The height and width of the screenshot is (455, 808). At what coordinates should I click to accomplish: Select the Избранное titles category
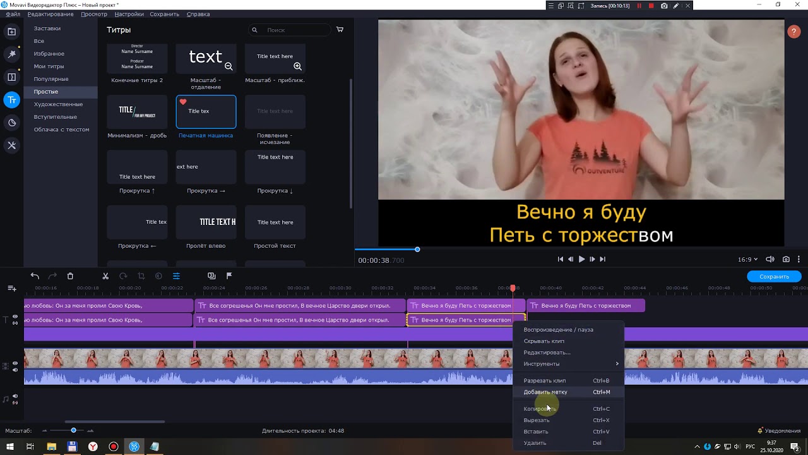pos(49,54)
